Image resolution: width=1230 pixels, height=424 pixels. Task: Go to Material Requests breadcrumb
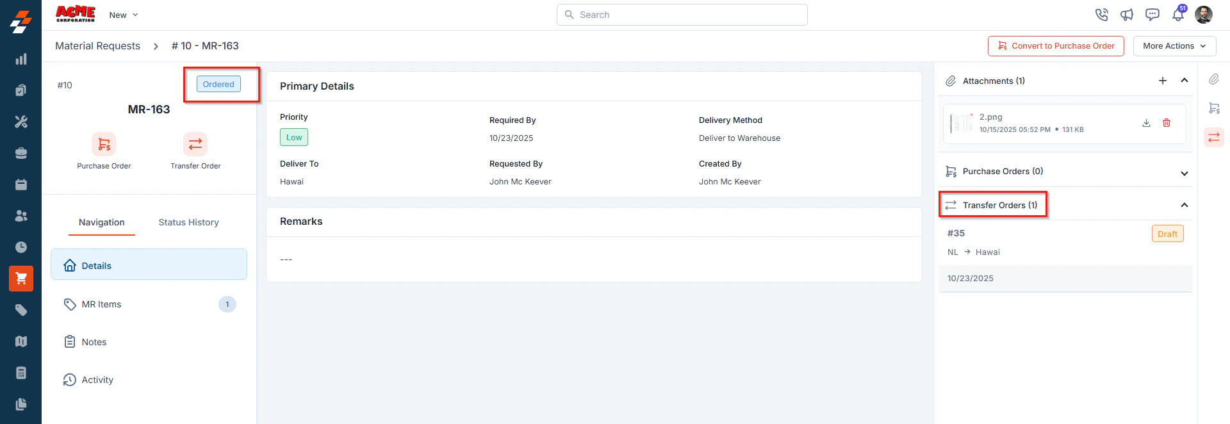[x=97, y=46]
